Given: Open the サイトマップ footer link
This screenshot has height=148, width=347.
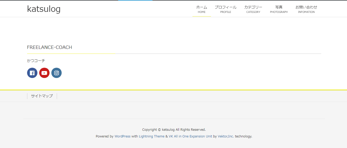Looking at the screenshot, I should (42, 96).
